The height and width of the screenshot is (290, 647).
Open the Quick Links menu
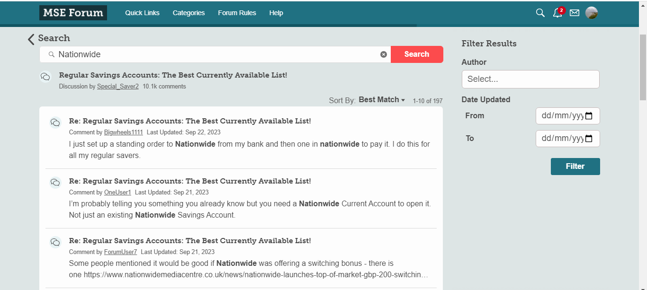coord(142,13)
